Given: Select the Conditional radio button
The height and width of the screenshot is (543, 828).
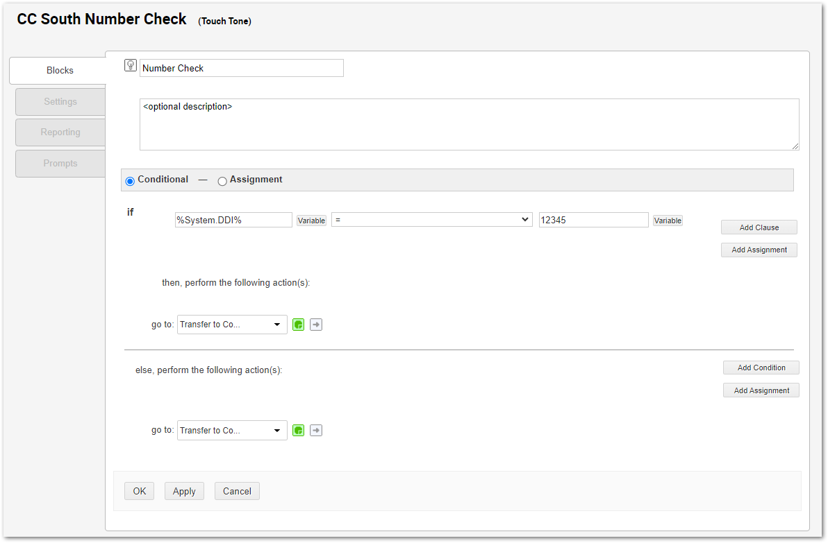Looking at the screenshot, I should 130,181.
